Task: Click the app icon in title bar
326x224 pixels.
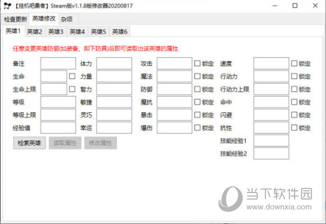Action: [7, 6]
